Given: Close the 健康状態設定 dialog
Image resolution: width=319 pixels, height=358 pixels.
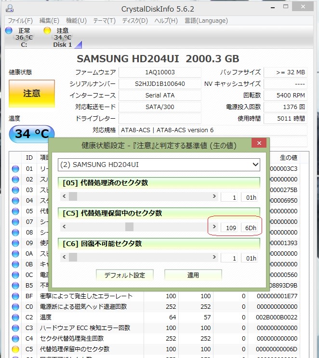Looking at the screenshot, I should point(259,143).
